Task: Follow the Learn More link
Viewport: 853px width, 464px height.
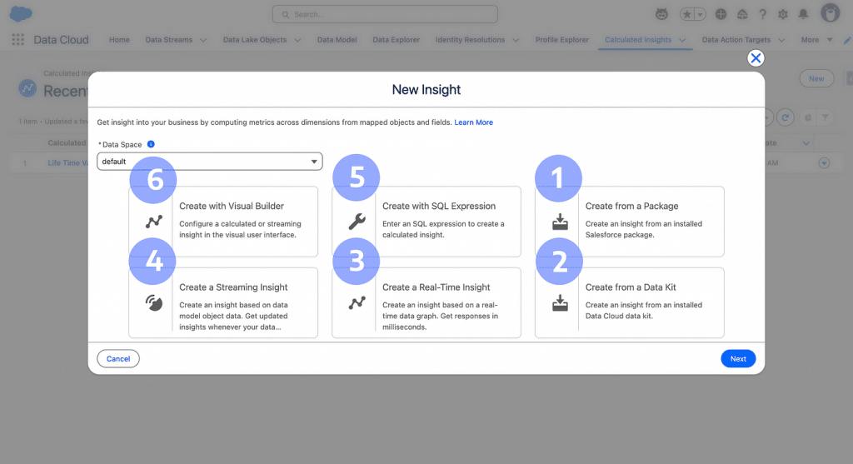Action: click(473, 122)
